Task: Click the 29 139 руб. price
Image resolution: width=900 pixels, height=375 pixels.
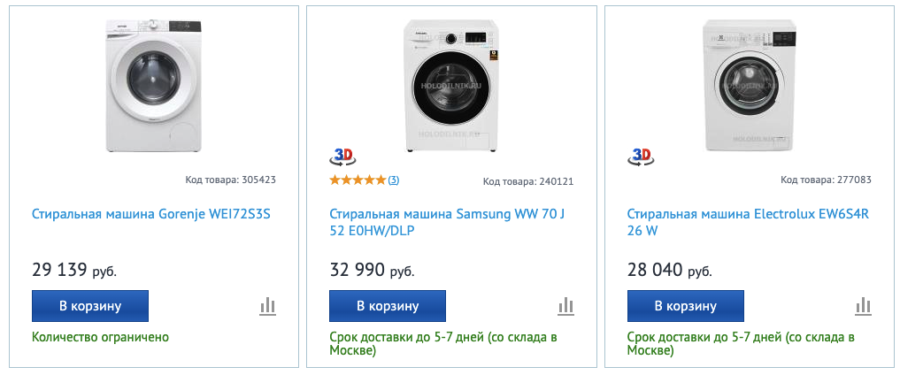Action: pos(74,270)
